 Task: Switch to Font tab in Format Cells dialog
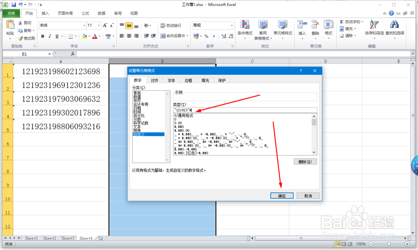171,81
